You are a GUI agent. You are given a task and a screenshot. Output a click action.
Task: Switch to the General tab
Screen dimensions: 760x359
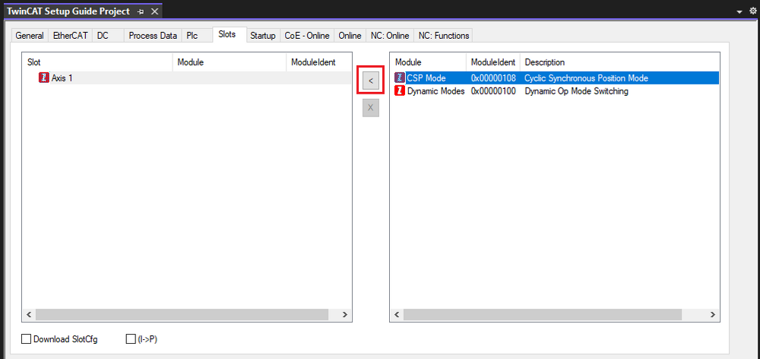pyautogui.click(x=30, y=36)
